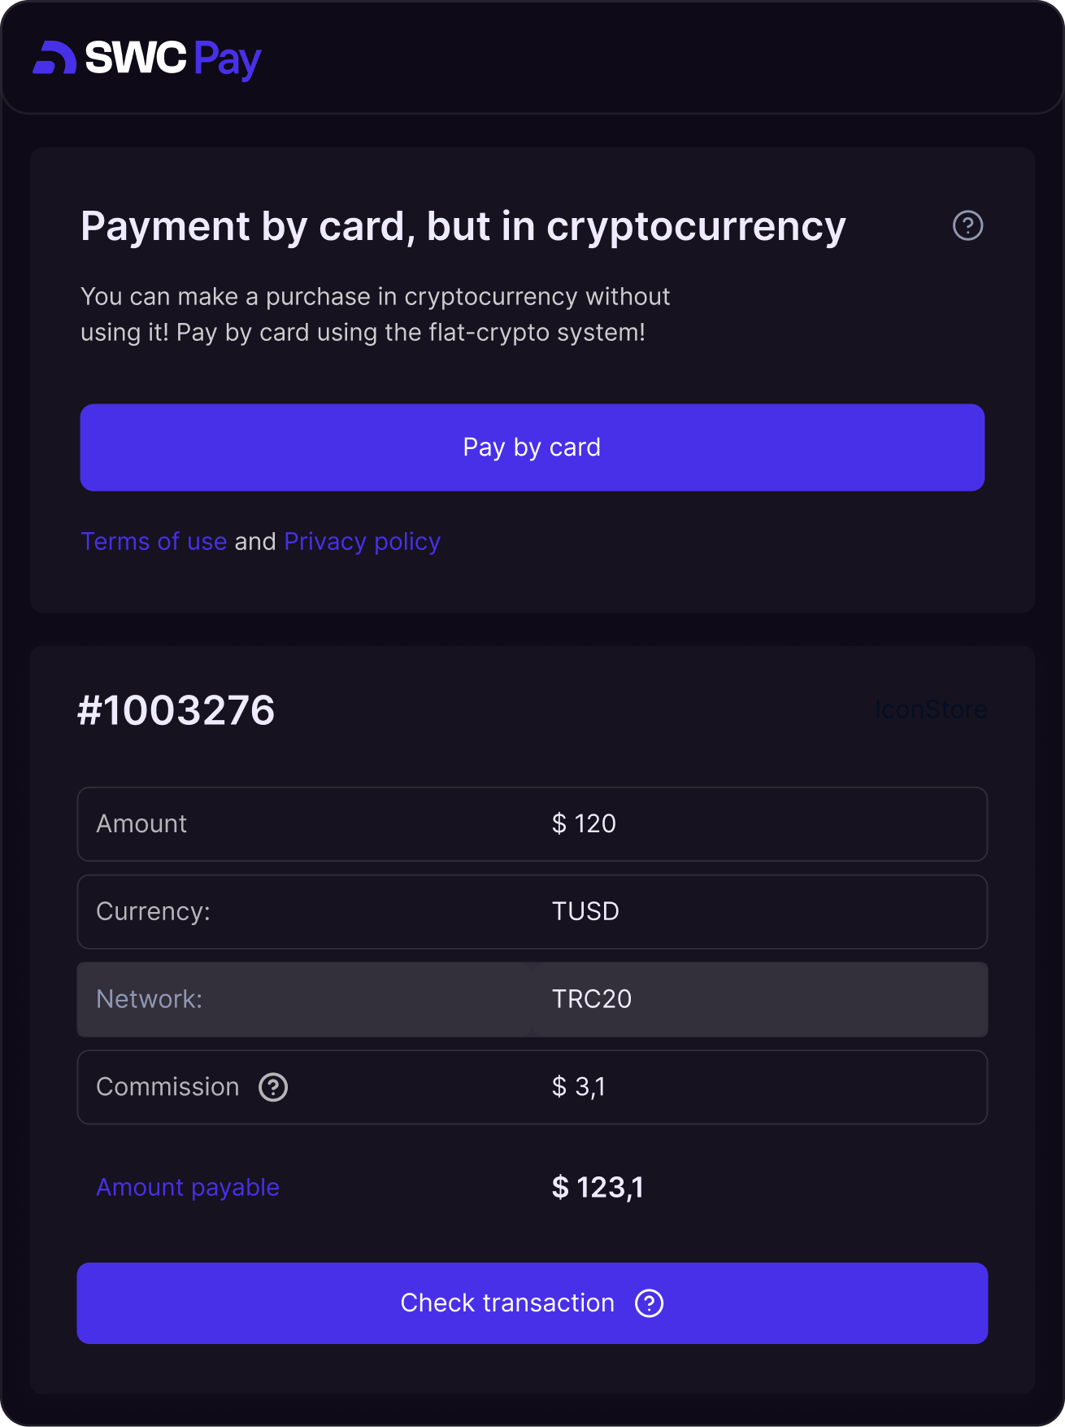The width and height of the screenshot is (1065, 1427).
Task: Click the $ 3,1 commission value
Action: pyautogui.click(x=578, y=1087)
